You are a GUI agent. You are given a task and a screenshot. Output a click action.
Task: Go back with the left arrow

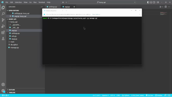pos(63,2)
